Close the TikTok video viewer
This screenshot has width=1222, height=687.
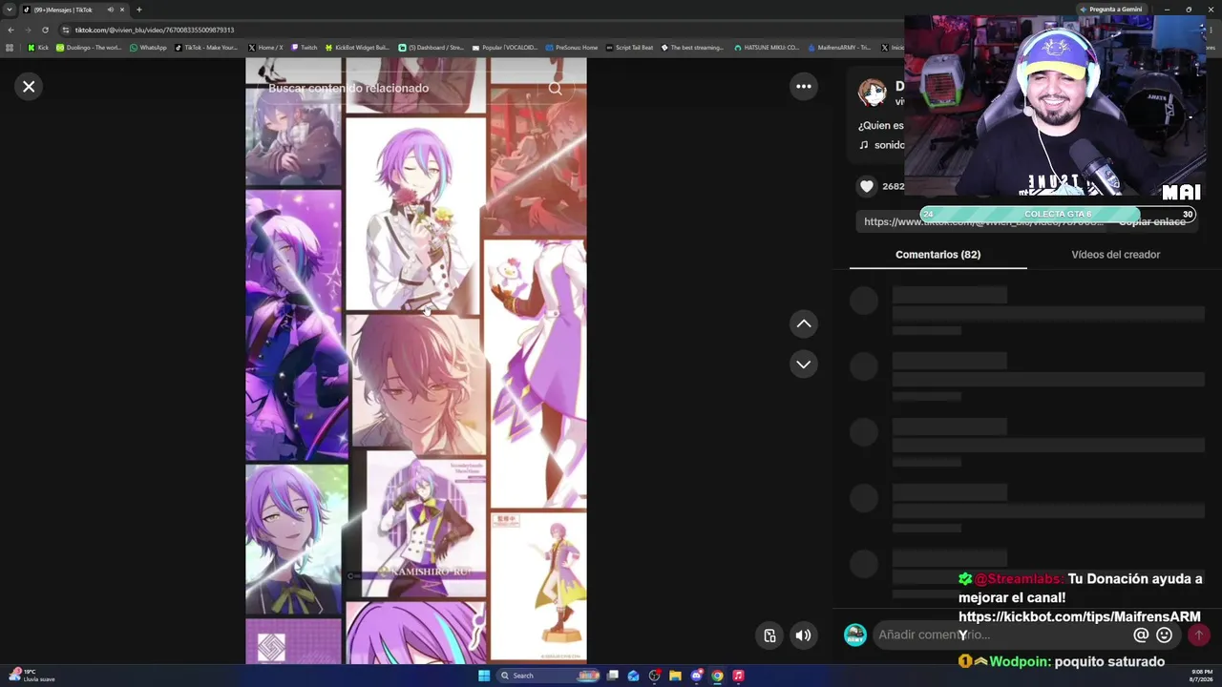point(29,87)
